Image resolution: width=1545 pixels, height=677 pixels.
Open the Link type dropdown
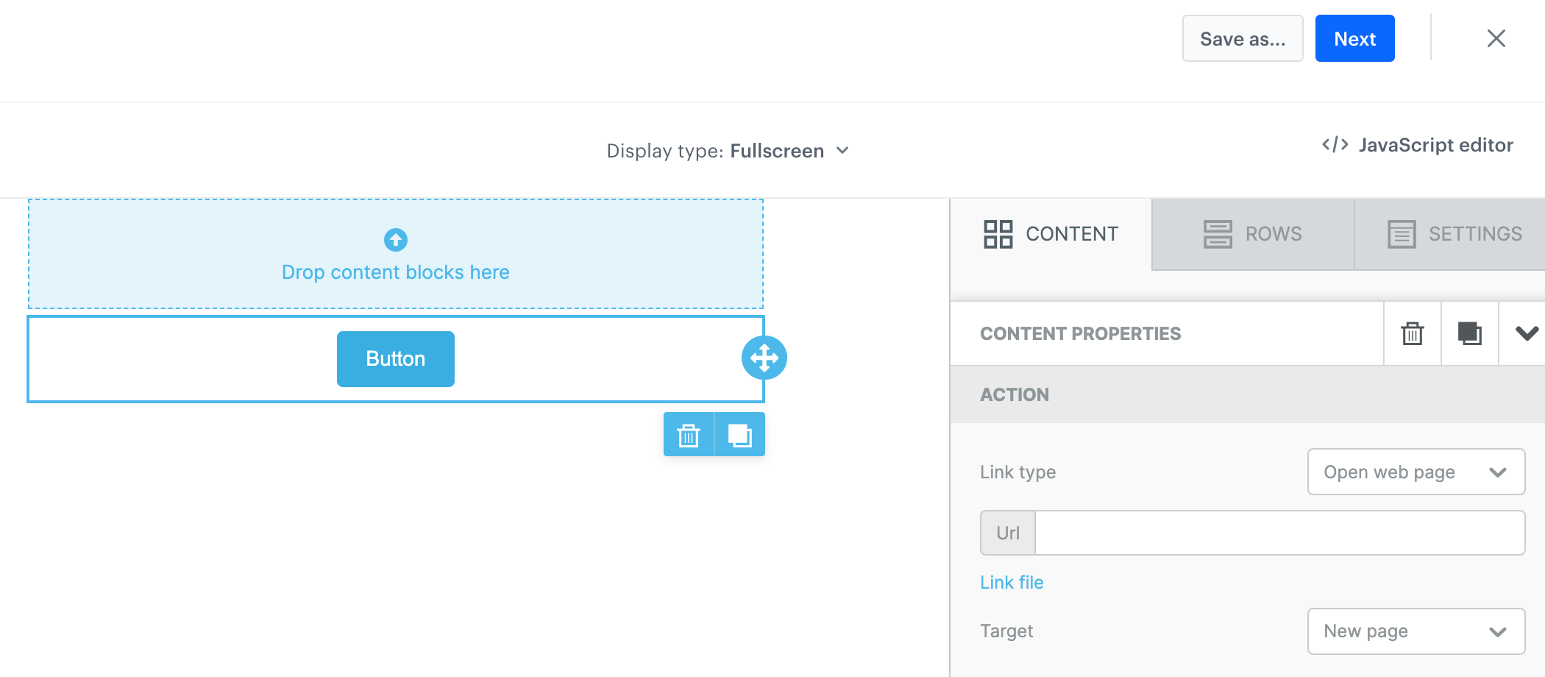[1415, 472]
